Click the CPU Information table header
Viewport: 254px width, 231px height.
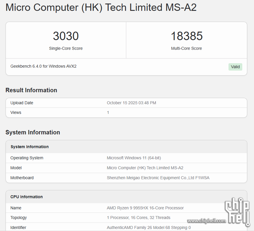(27, 197)
